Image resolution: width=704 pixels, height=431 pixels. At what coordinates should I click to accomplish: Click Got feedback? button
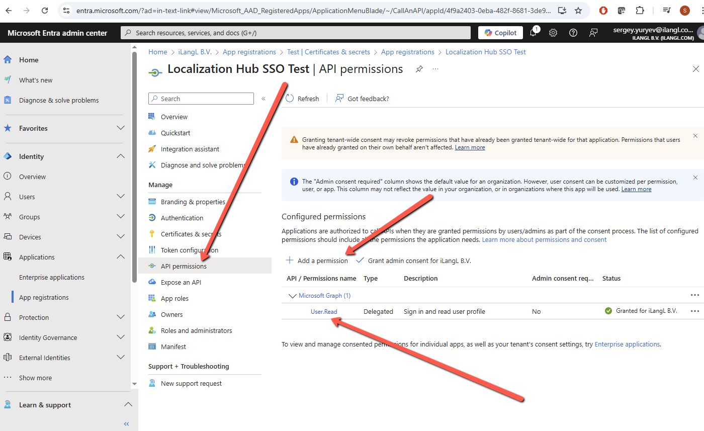pos(363,99)
